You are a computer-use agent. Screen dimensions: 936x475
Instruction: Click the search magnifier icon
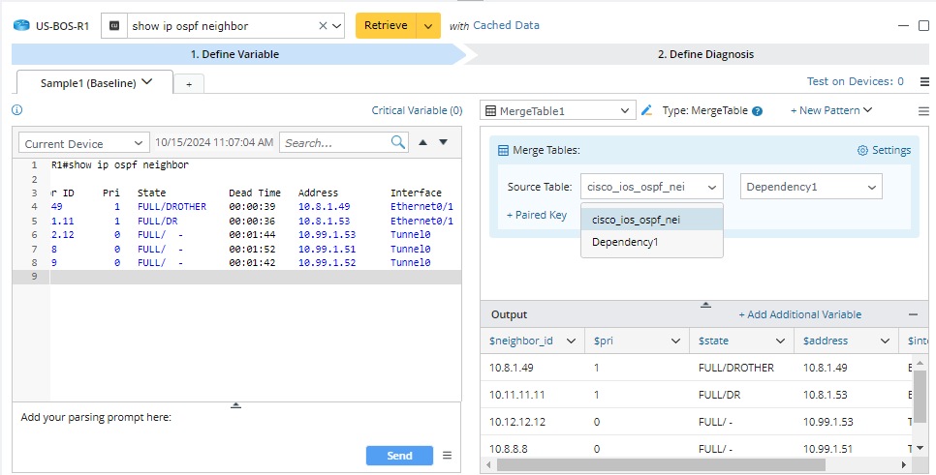click(x=398, y=143)
